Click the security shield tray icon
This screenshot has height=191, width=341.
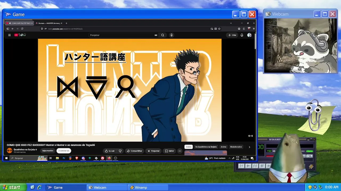[310, 187]
